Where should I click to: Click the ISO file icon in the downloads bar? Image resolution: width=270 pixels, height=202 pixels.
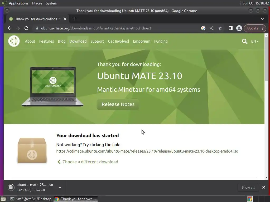11,187
